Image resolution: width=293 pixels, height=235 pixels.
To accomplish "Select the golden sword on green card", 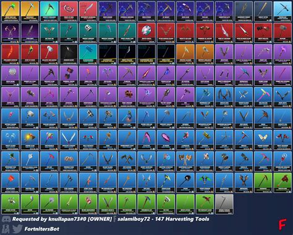I will (69, 204).
